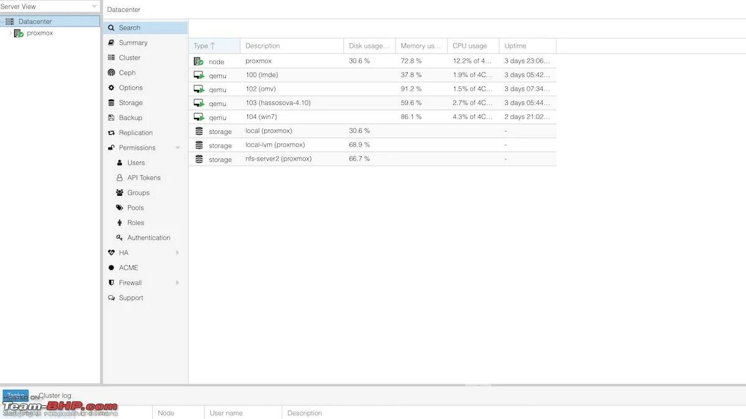The image size is (746, 419).
Task: Select the 100 (lmde) description cell
Action: point(292,75)
